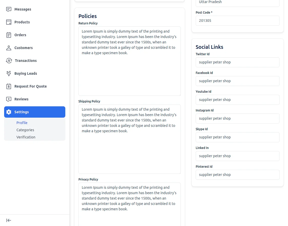Viewport: 288px width, 226px height.
Task: Open the Categories settings submenu item
Action: [x=25, y=130]
